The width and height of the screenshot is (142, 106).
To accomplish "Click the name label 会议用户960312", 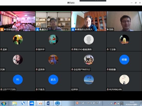I will [82, 69].
